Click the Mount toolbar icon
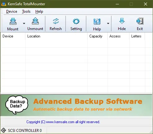The image size is (153, 134). pos(13,21)
